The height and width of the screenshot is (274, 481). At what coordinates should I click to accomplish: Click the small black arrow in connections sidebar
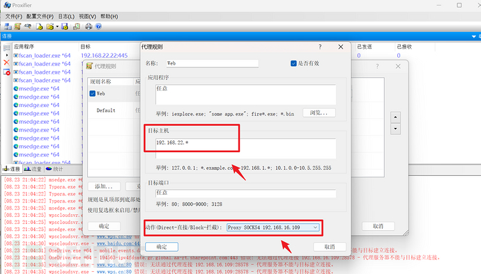point(7,55)
